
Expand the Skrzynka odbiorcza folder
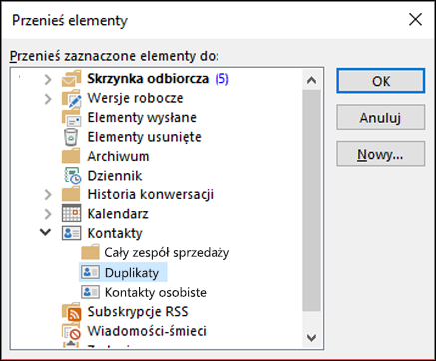(48, 79)
